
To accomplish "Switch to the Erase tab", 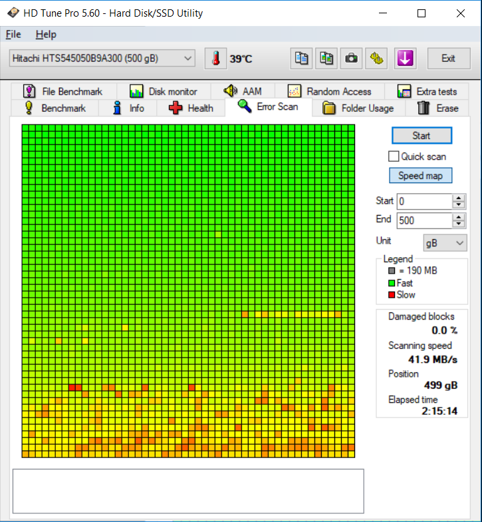I will pyautogui.click(x=437, y=108).
